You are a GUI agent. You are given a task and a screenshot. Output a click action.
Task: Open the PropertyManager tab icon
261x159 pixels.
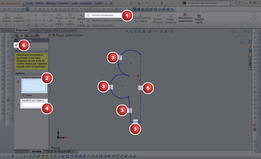pyautogui.click(x=21, y=36)
